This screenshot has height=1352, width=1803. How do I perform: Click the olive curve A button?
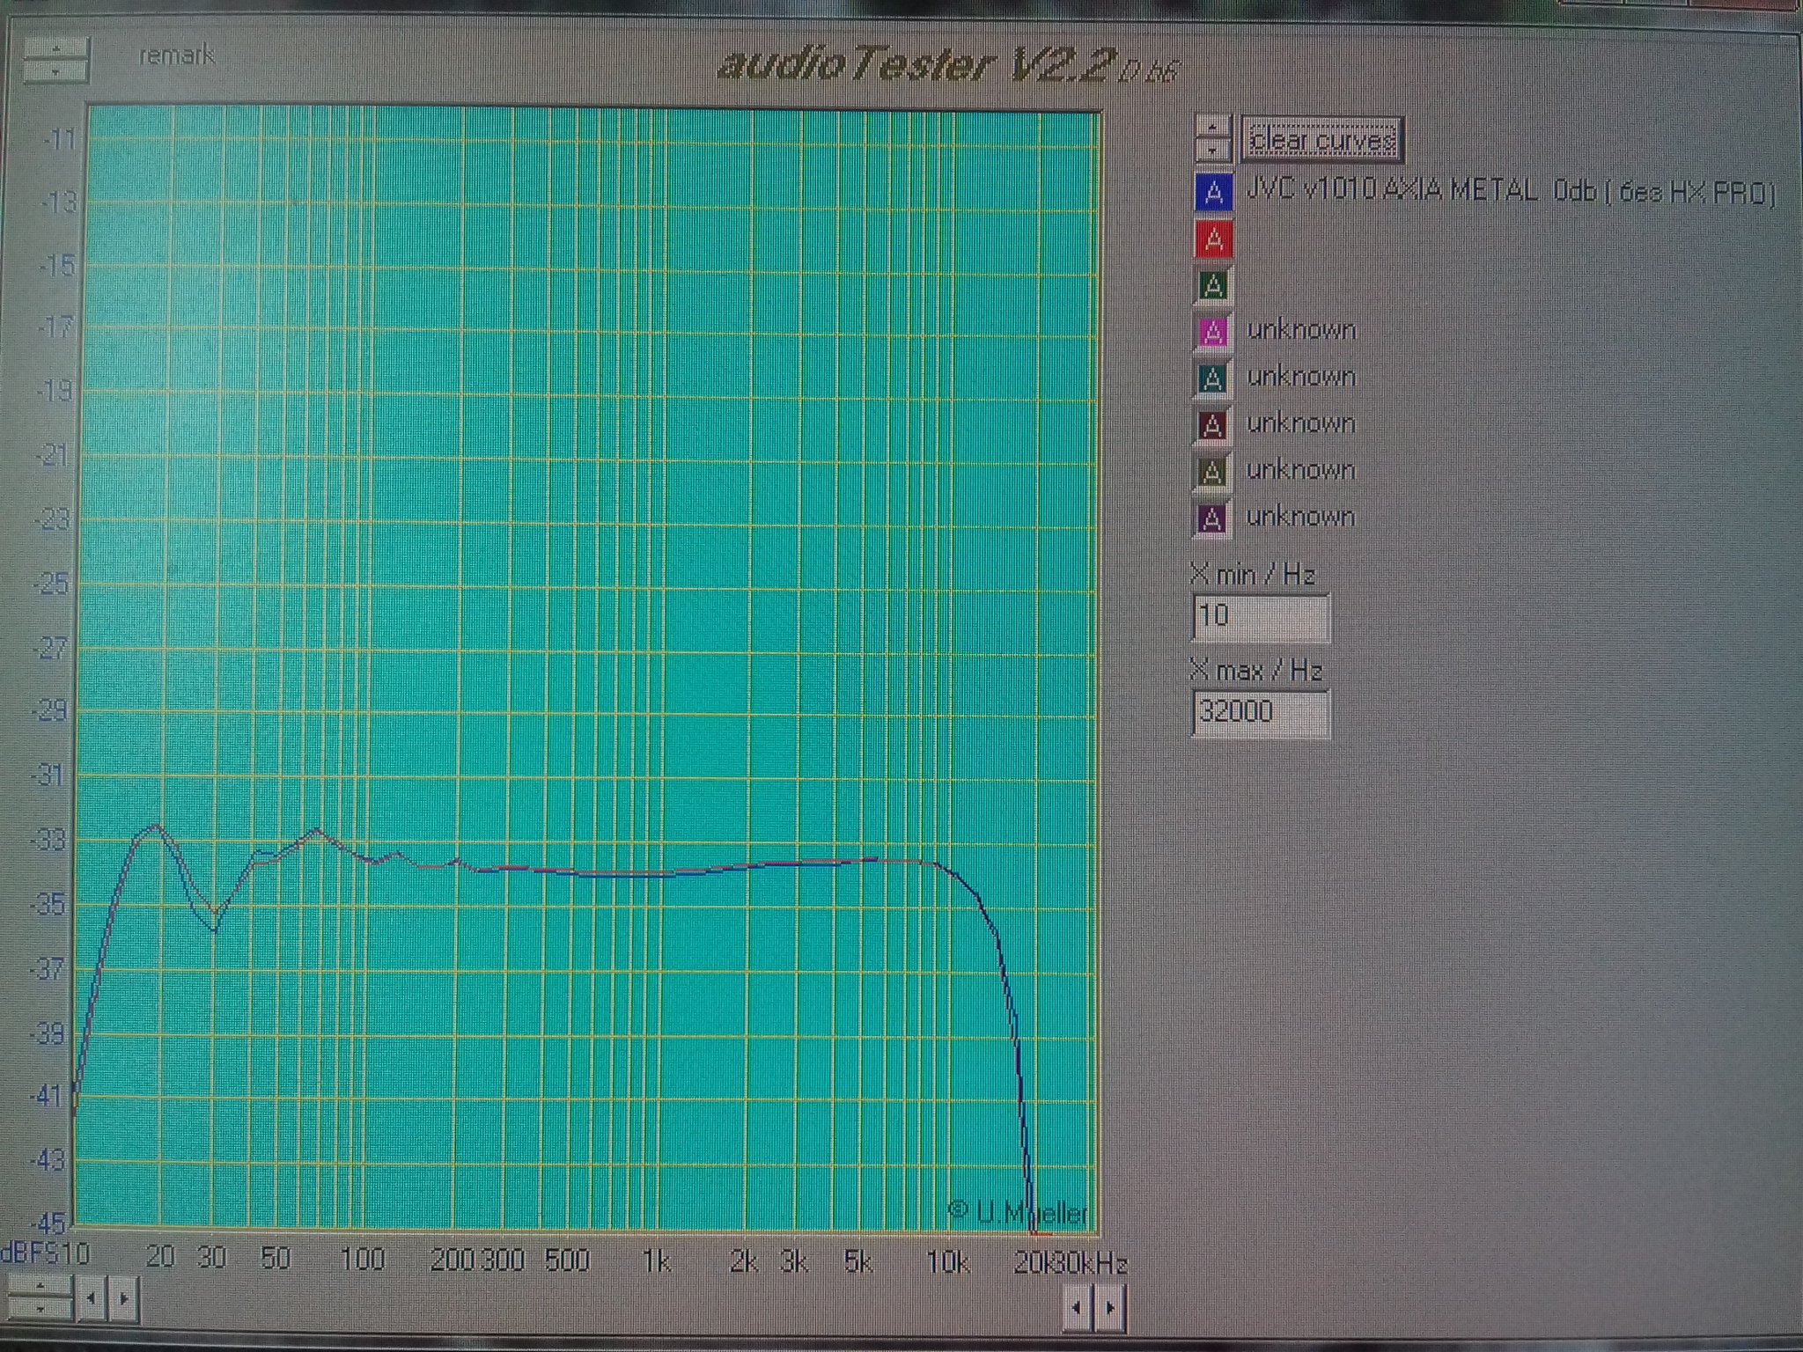click(x=1211, y=472)
